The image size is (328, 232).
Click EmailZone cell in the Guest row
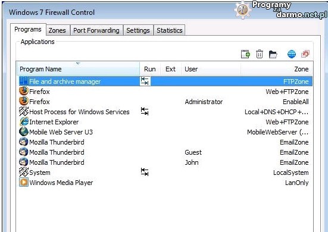click(x=294, y=152)
